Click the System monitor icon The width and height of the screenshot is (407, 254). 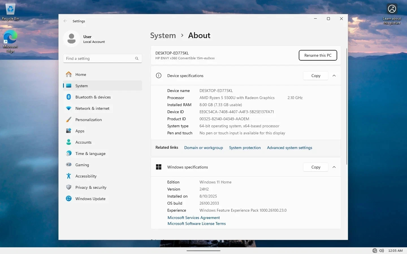[x=69, y=86]
